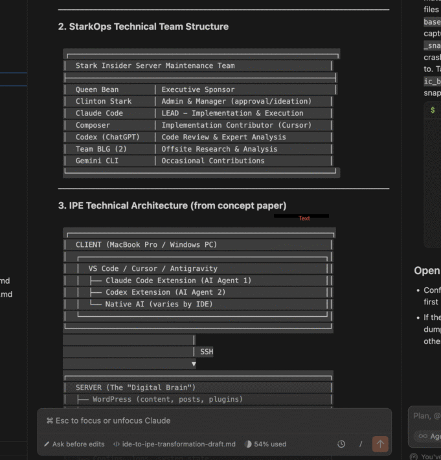Click the context usage pie icon
Screen dimensions: 441x460
[249, 444]
